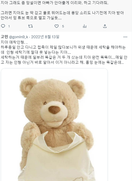Click the paragraph starting 그러면 지아도 눈 딱
The image size is (132, 181).
(62, 15)
